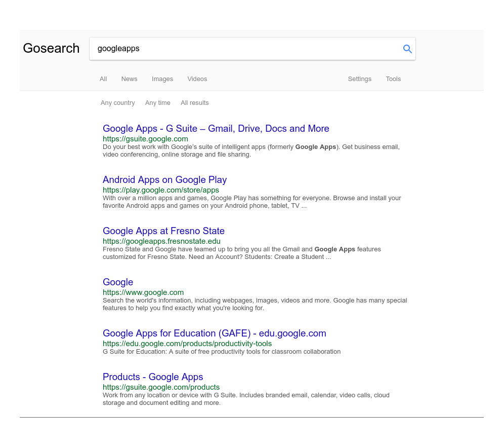This screenshot has height=448, width=504.
Task: Open the Videos tab
Action: [x=197, y=79]
